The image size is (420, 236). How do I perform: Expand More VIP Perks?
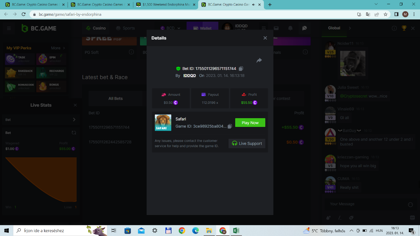[58, 48]
